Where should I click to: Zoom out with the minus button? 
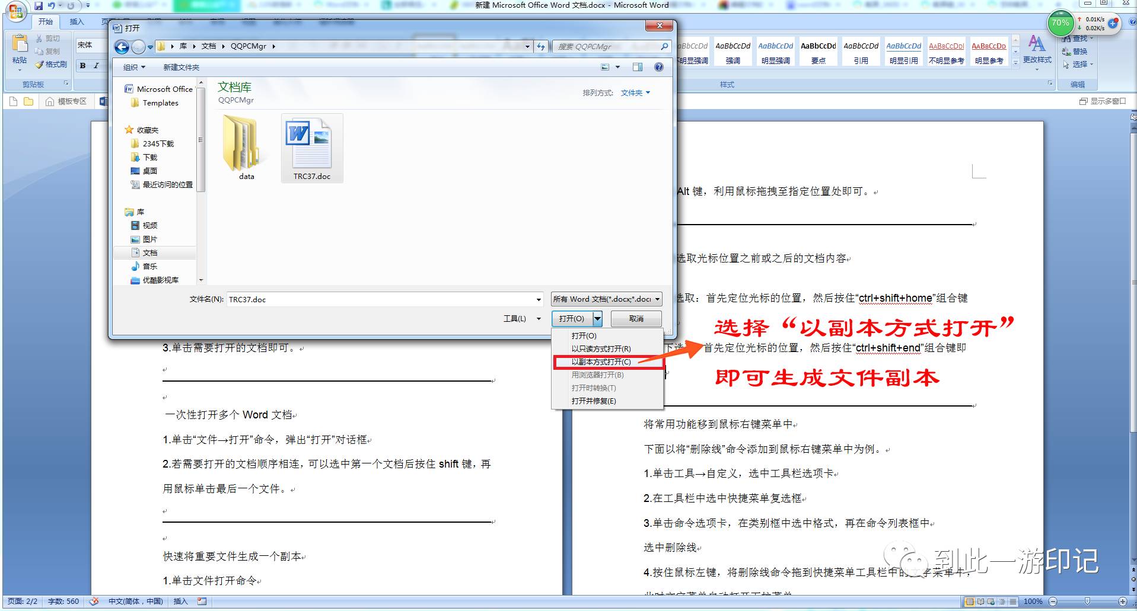(x=1052, y=602)
